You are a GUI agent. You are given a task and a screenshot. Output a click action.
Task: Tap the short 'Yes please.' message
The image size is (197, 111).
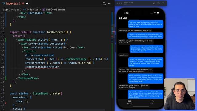tap(123, 55)
